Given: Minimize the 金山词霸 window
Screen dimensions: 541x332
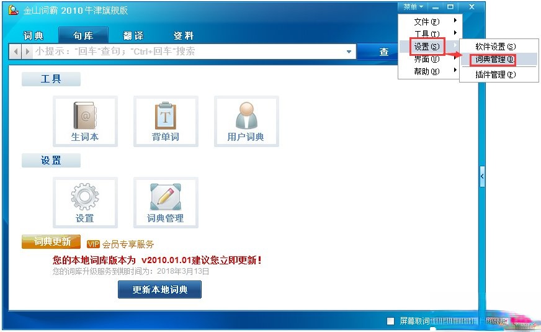Looking at the screenshot, I should click(436, 7).
